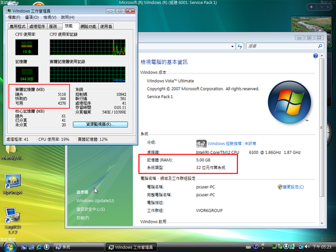Click the System window scrollbar down arrow

[x=322, y=223]
